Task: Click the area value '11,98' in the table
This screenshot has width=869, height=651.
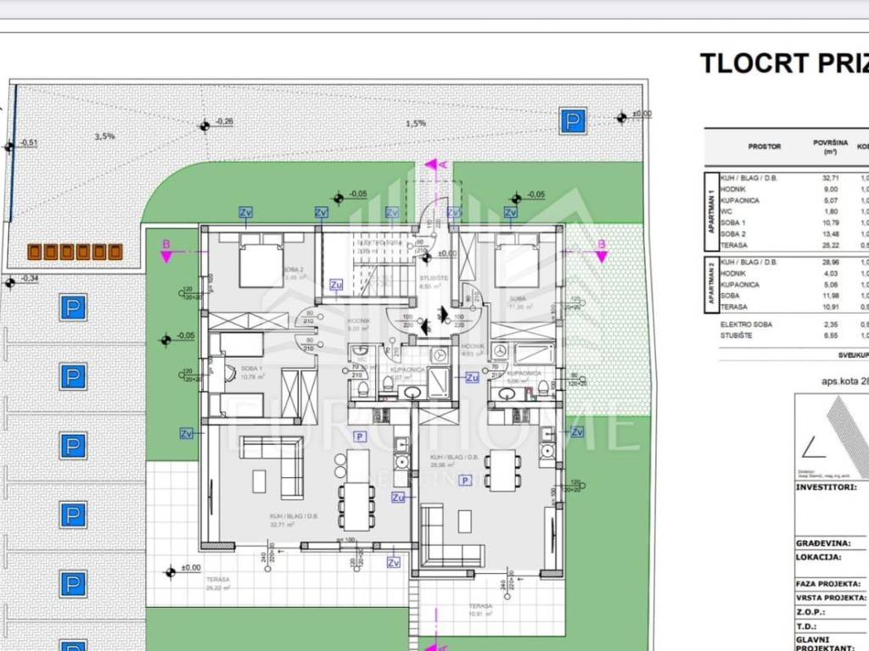Action: pyautogui.click(x=830, y=296)
